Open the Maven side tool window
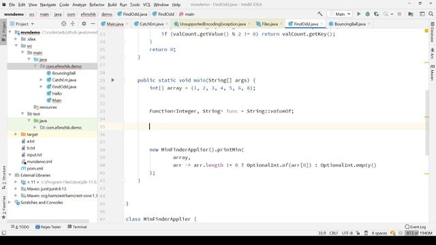 (433, 73)
